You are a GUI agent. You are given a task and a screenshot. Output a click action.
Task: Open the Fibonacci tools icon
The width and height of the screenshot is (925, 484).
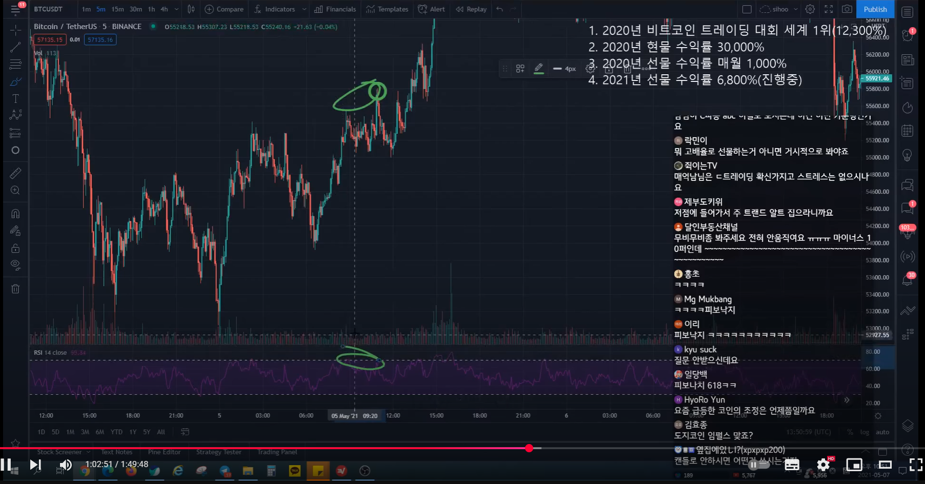coord(15,65)
